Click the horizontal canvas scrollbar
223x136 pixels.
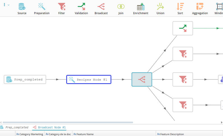pos(67,122)
